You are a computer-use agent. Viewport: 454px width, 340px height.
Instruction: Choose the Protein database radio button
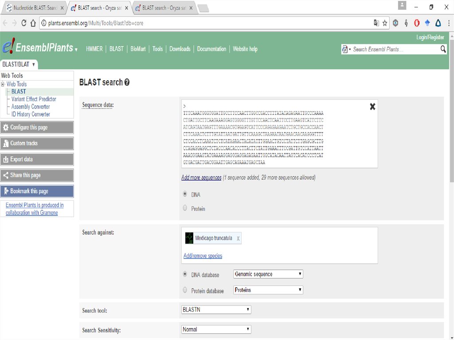pos(185,290)
